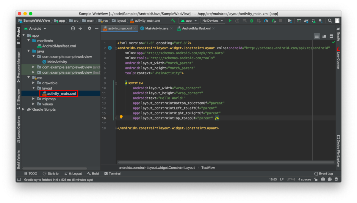357x203 pixels.
Task: Open the No Devices dropdown
Action: (213, 21)
